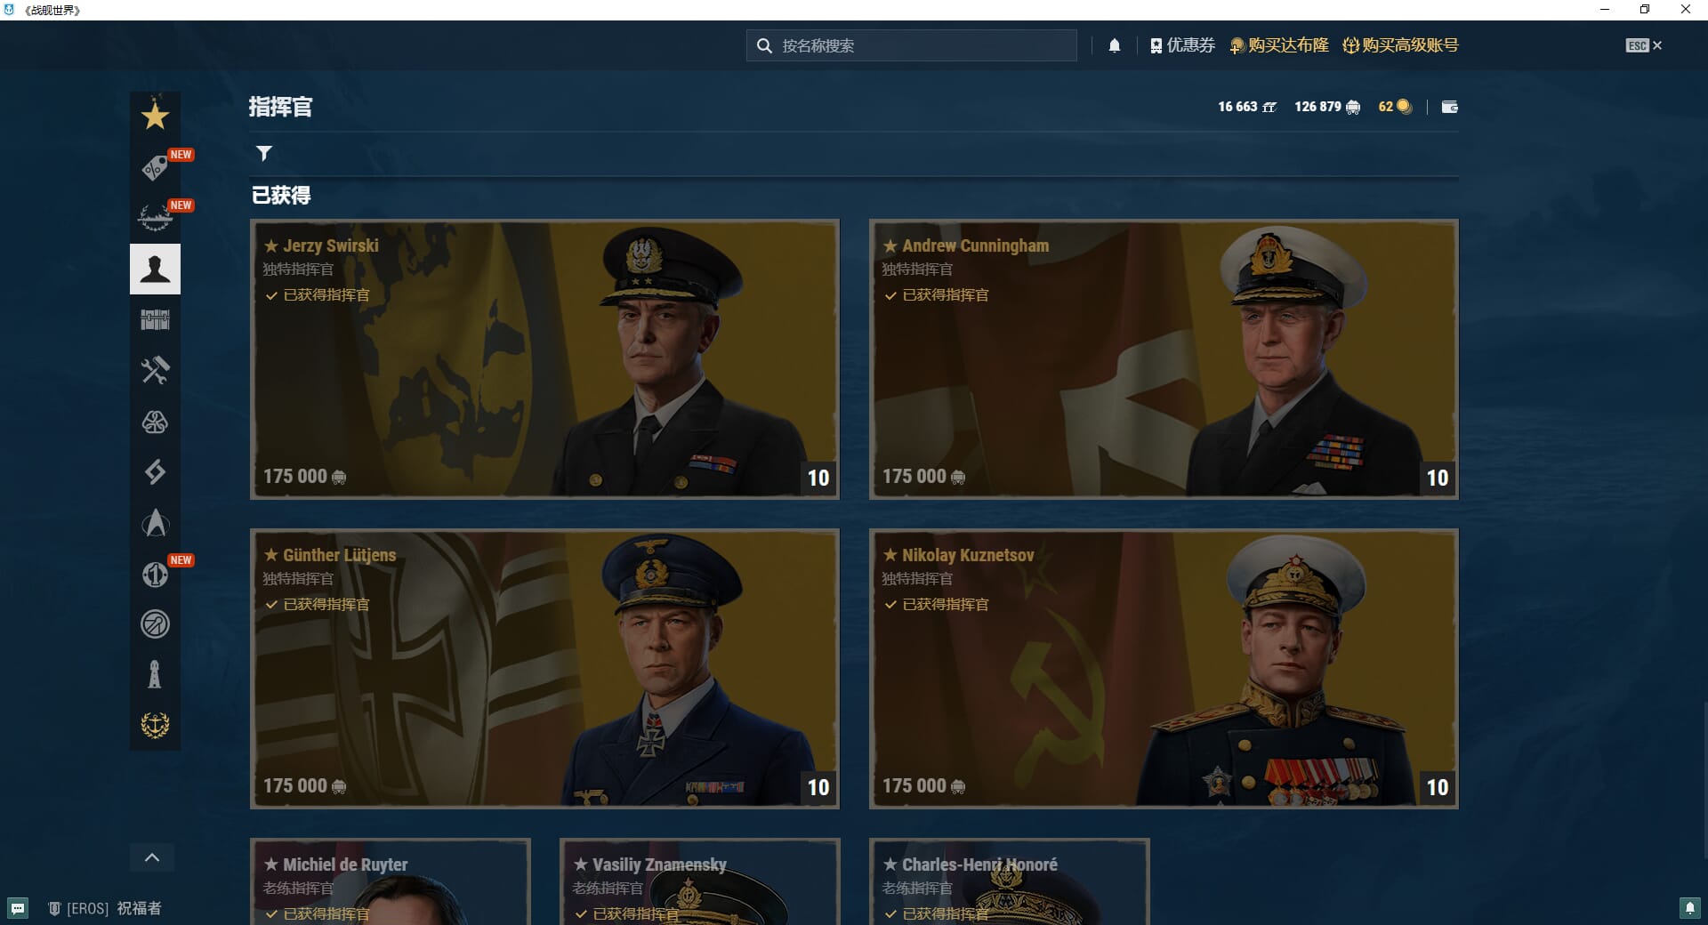
Task: Select the gold anchor wreath icon
Action: (x=155, y=725)
